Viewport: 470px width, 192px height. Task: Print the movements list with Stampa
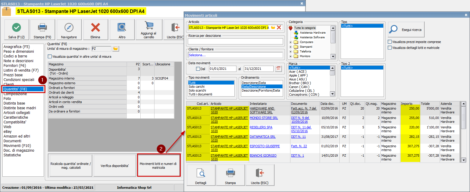coord(230,175)
